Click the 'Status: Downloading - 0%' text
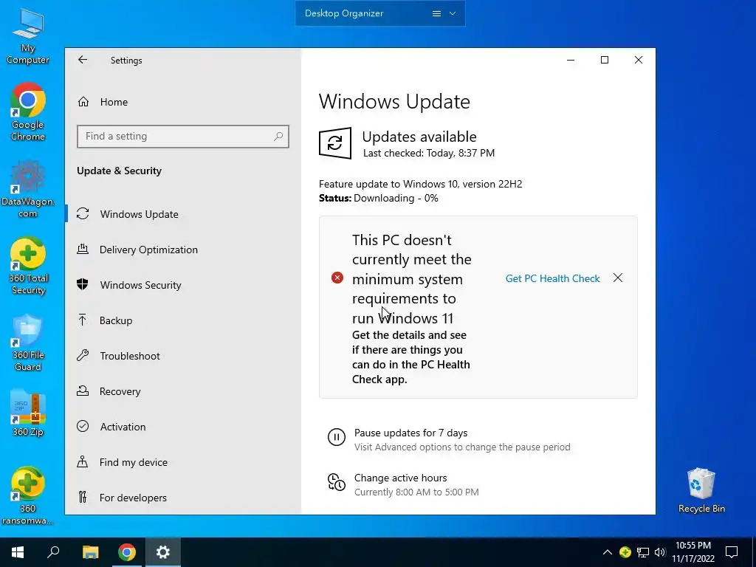 coord(379,198)
